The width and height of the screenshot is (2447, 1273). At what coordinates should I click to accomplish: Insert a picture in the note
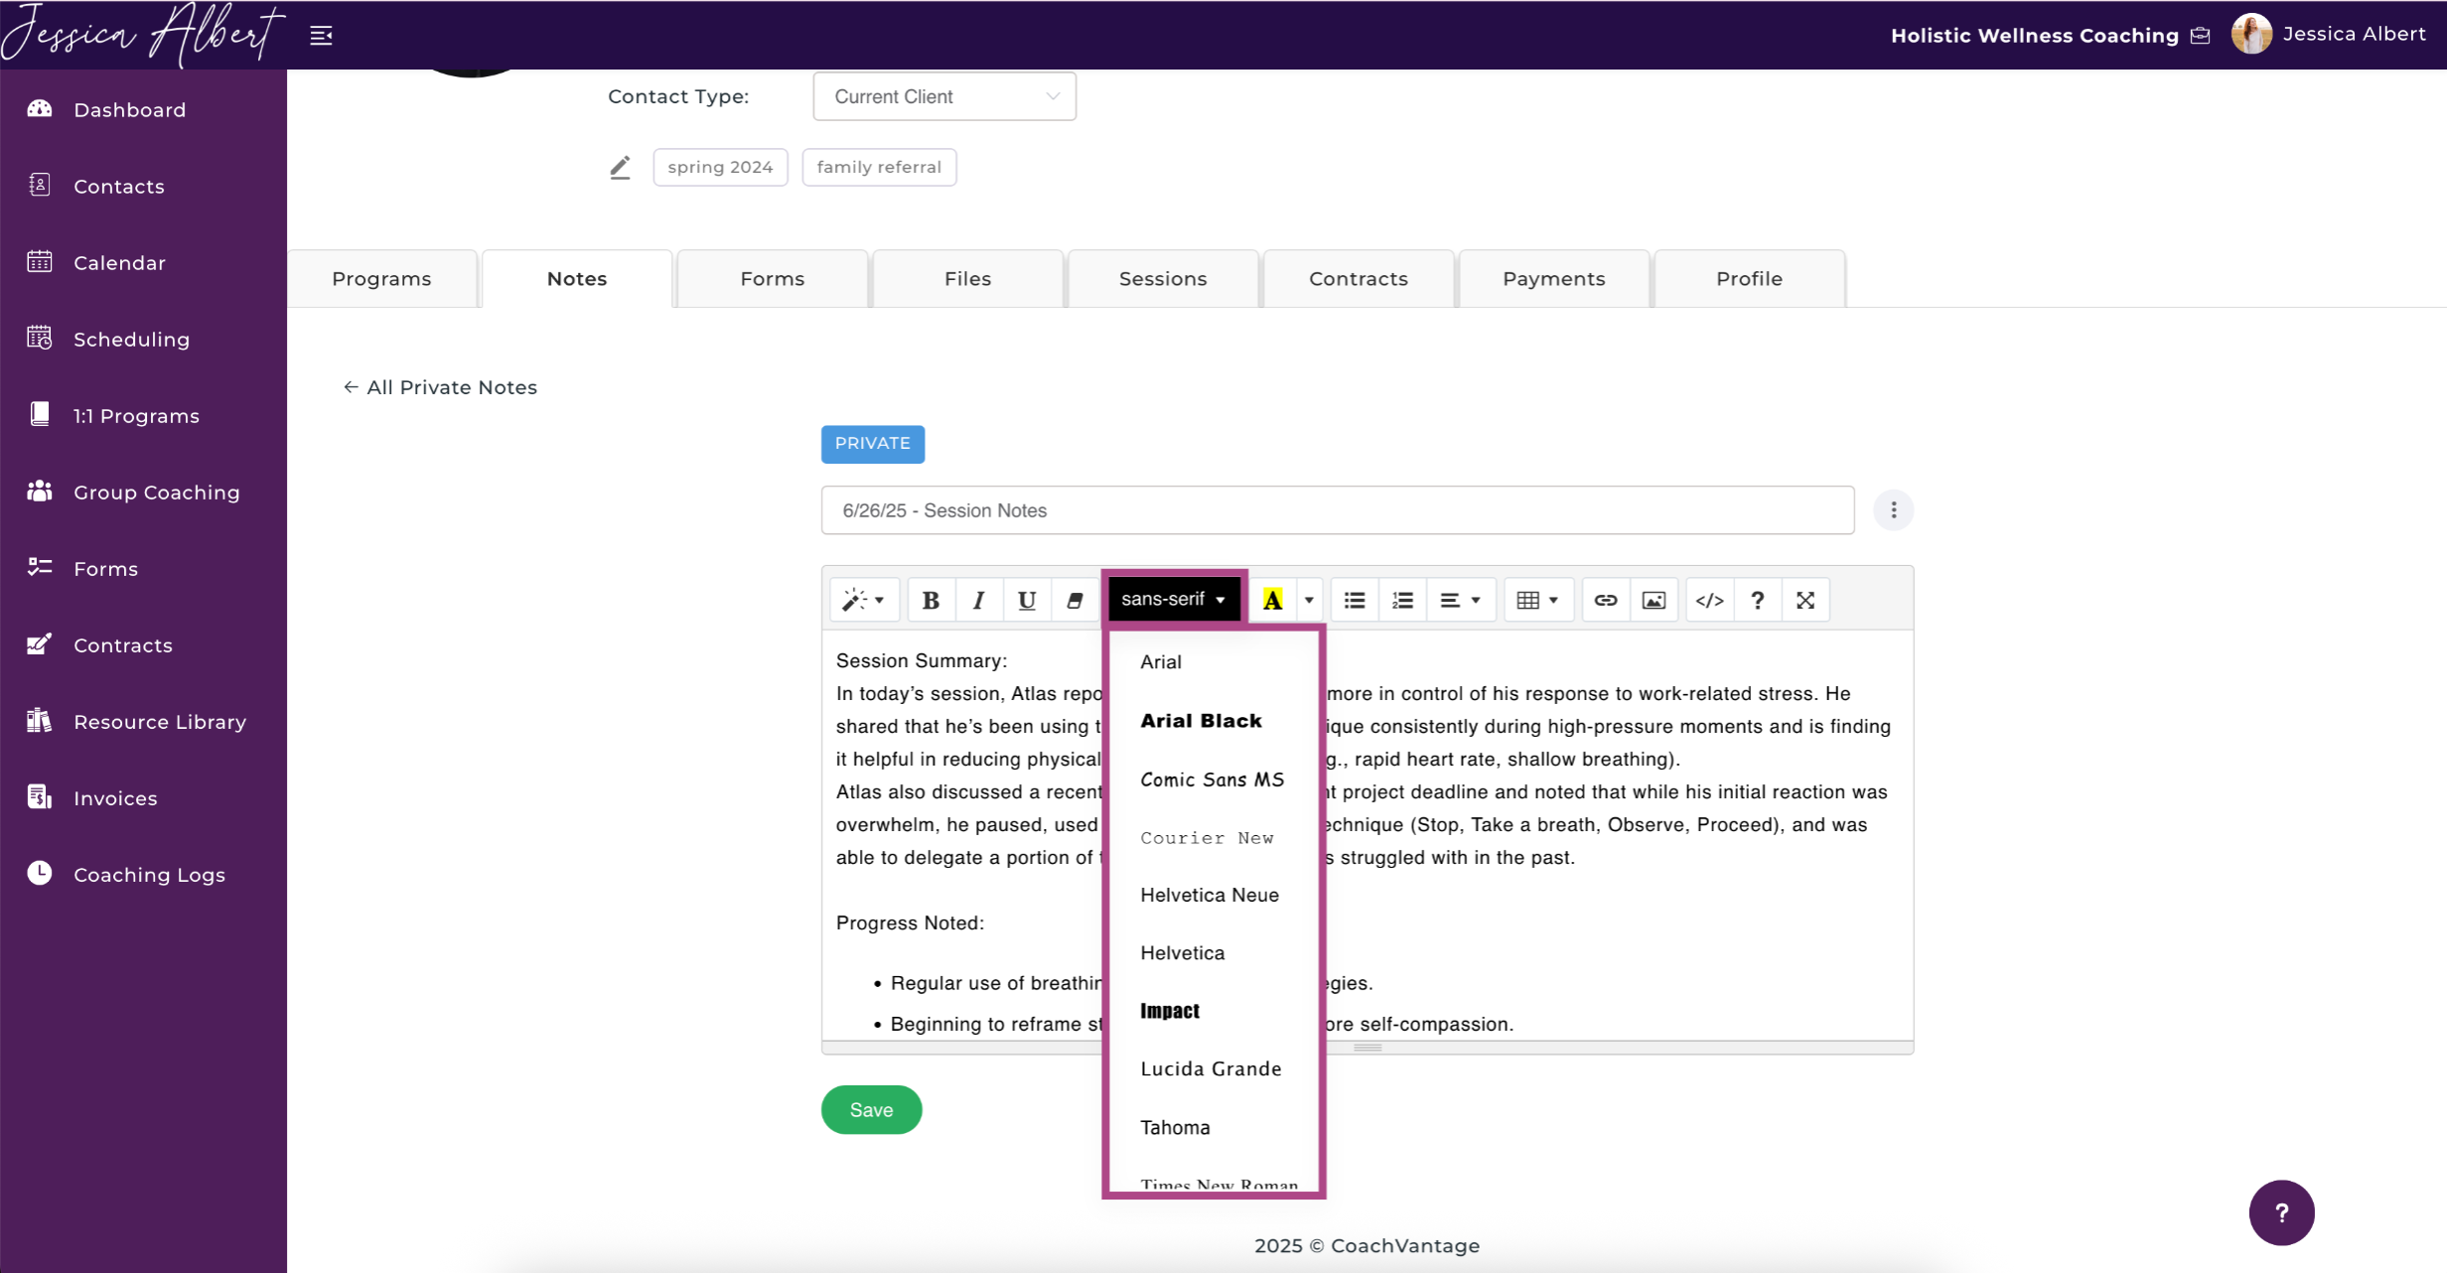[x=1654, y=600]
